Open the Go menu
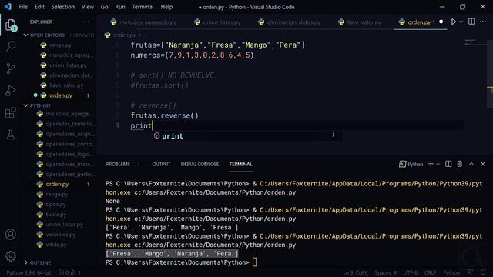 105,7
